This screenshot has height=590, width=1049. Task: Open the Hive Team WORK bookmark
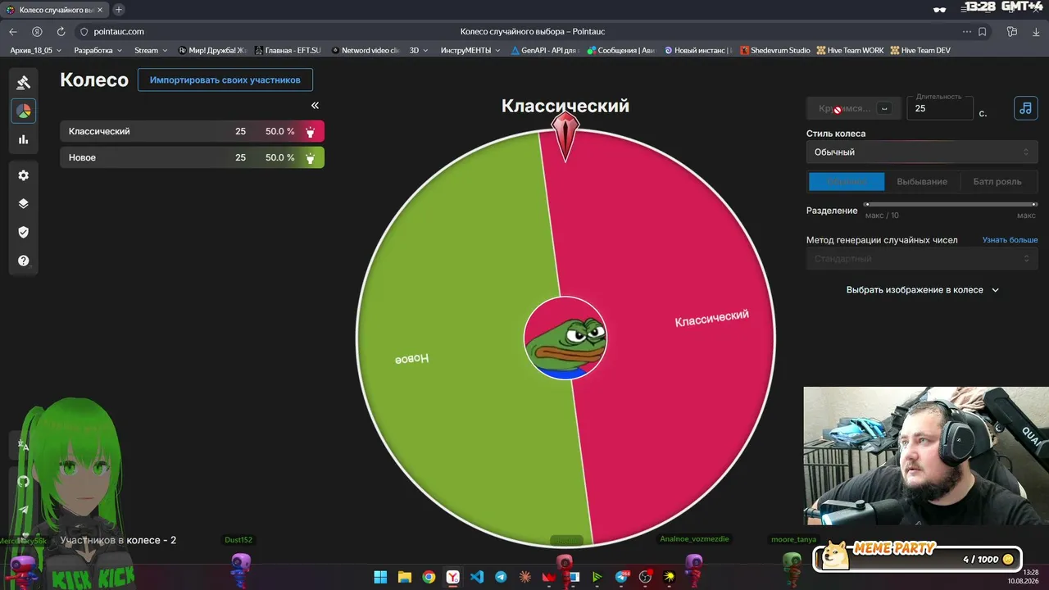point(850,51)
